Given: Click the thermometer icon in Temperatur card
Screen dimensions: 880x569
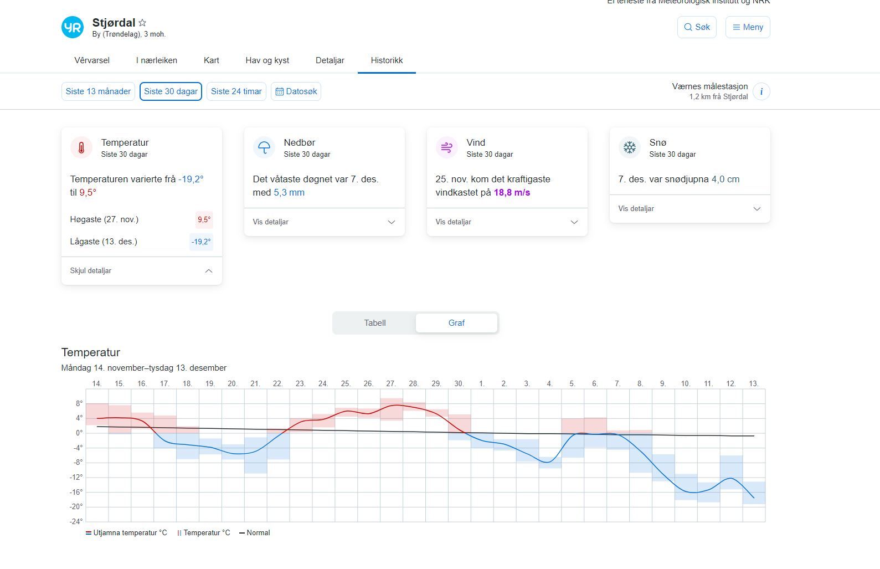Looking at the screenshot, I should 81,148.
